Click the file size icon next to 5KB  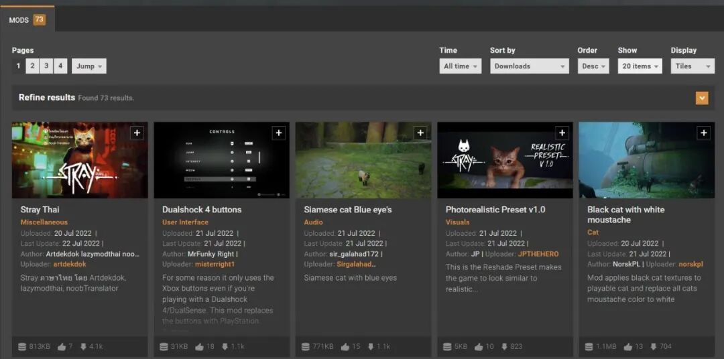[446, 346]
